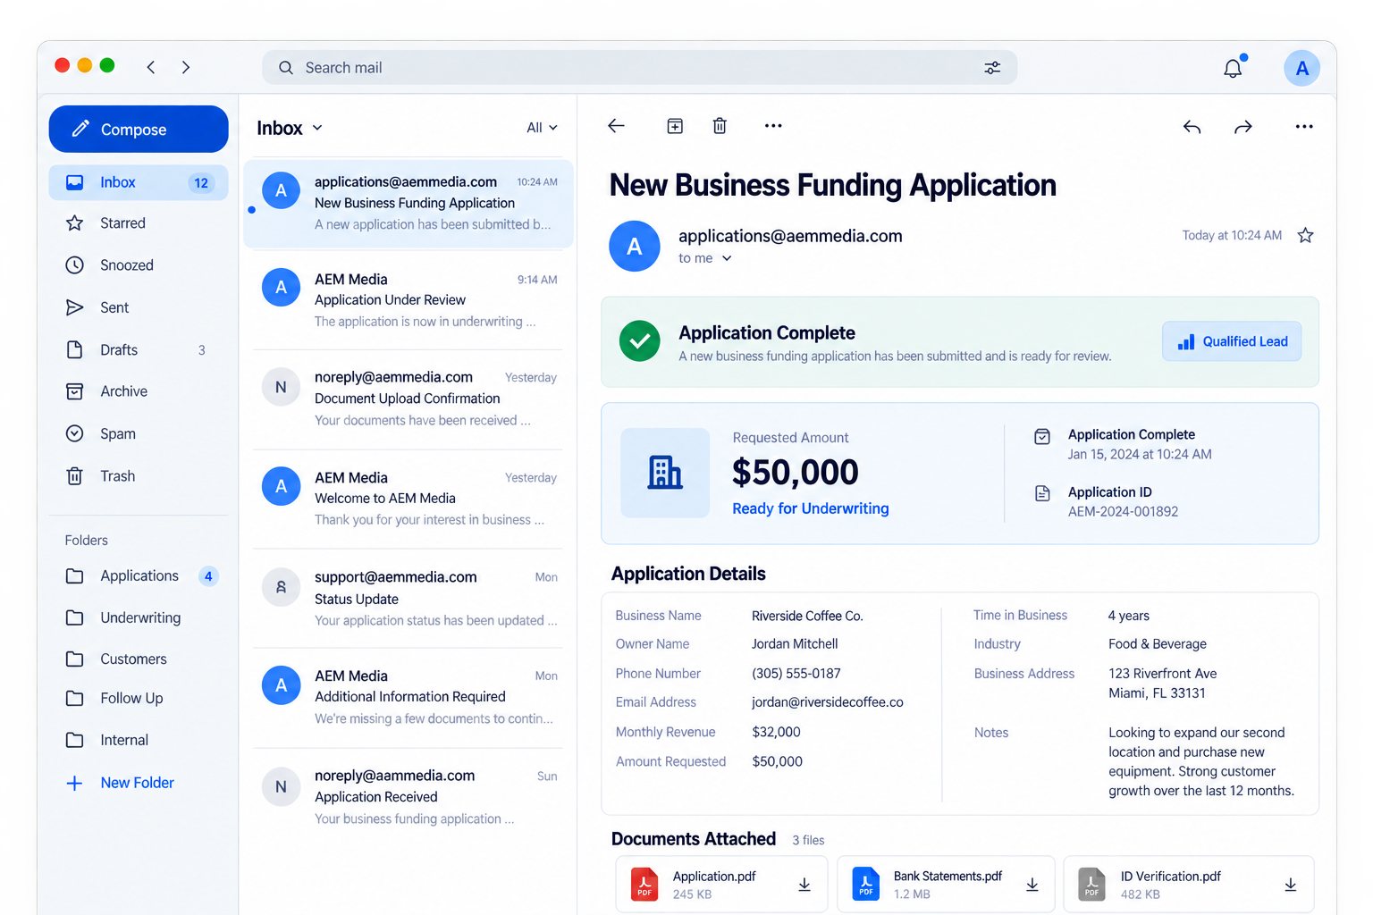
Task: Open the account avatar in top bar
Action: point(1301,69)
